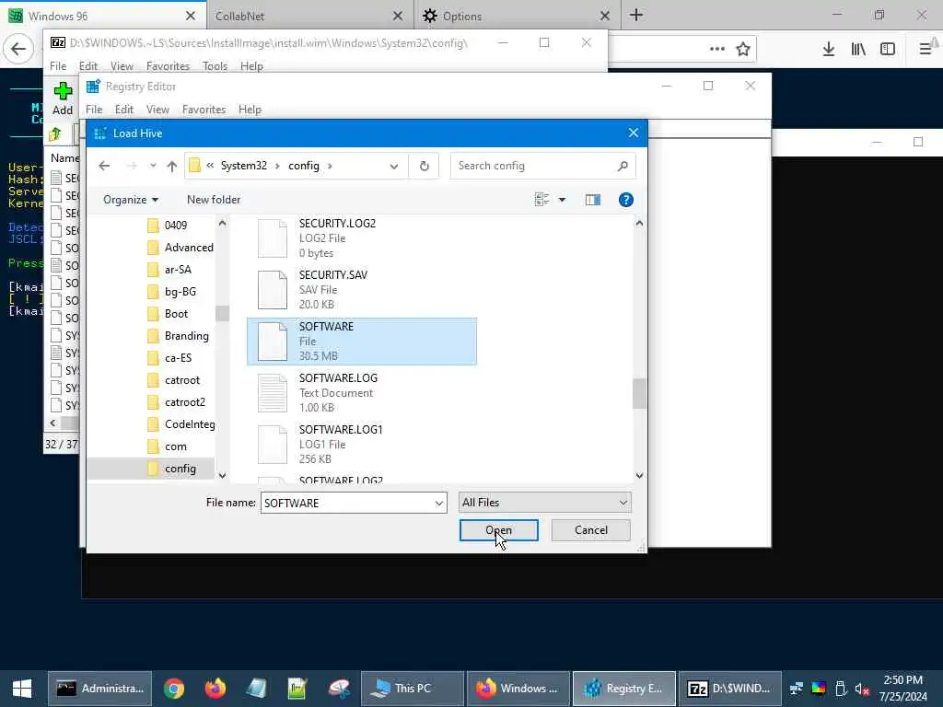
Task: Go back in Load Hive navigation
Action: tap(104, 166)
